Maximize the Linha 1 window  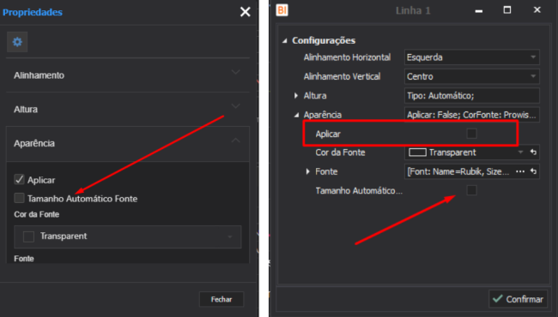click(507, 10)
